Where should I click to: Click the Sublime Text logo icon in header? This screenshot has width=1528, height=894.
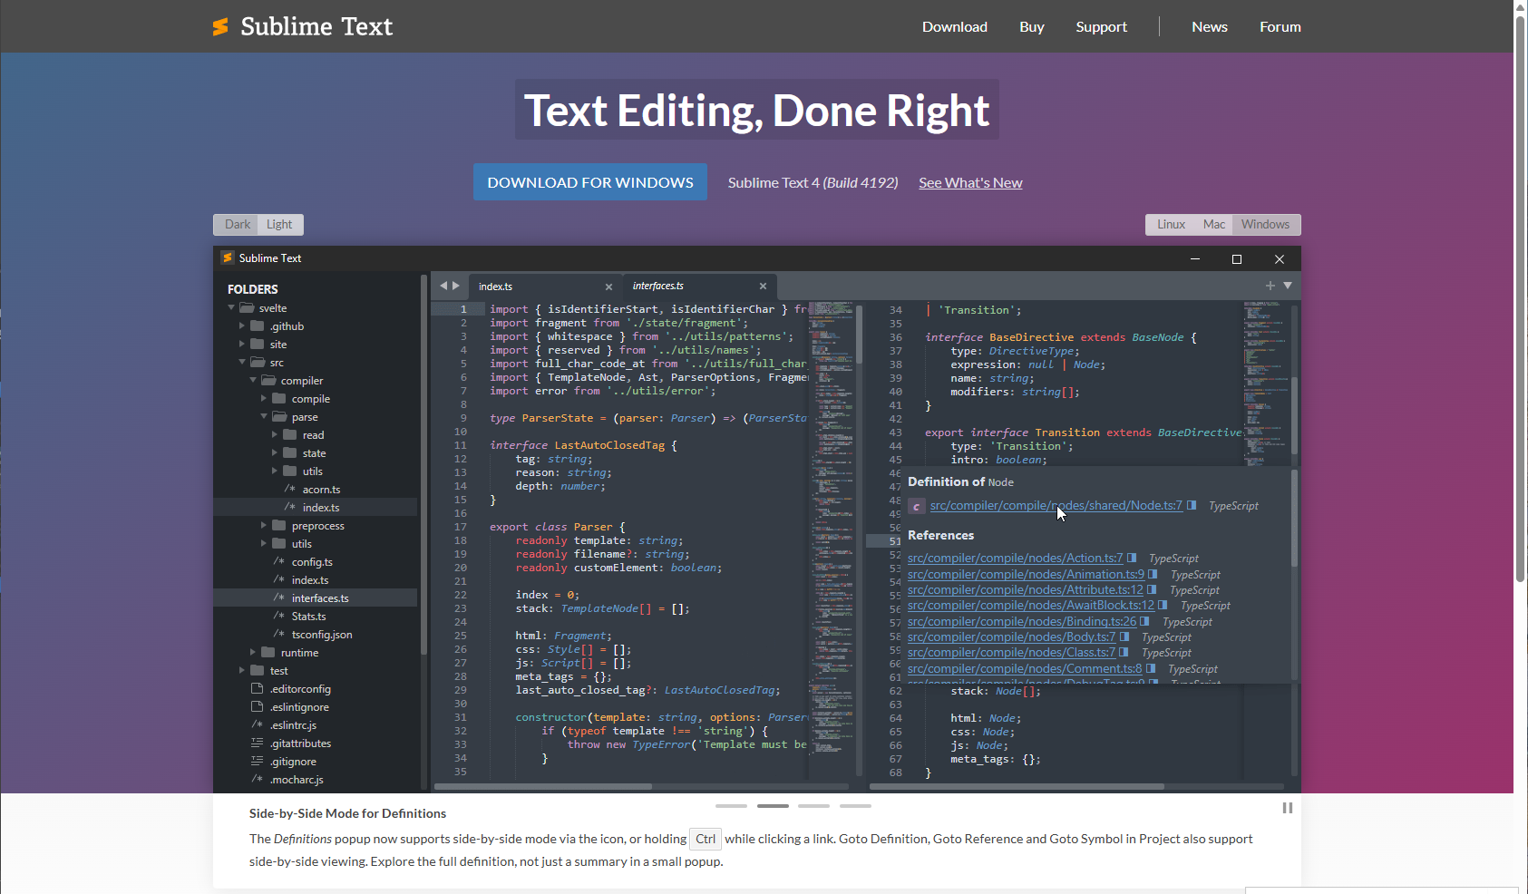tap(220, 27)
